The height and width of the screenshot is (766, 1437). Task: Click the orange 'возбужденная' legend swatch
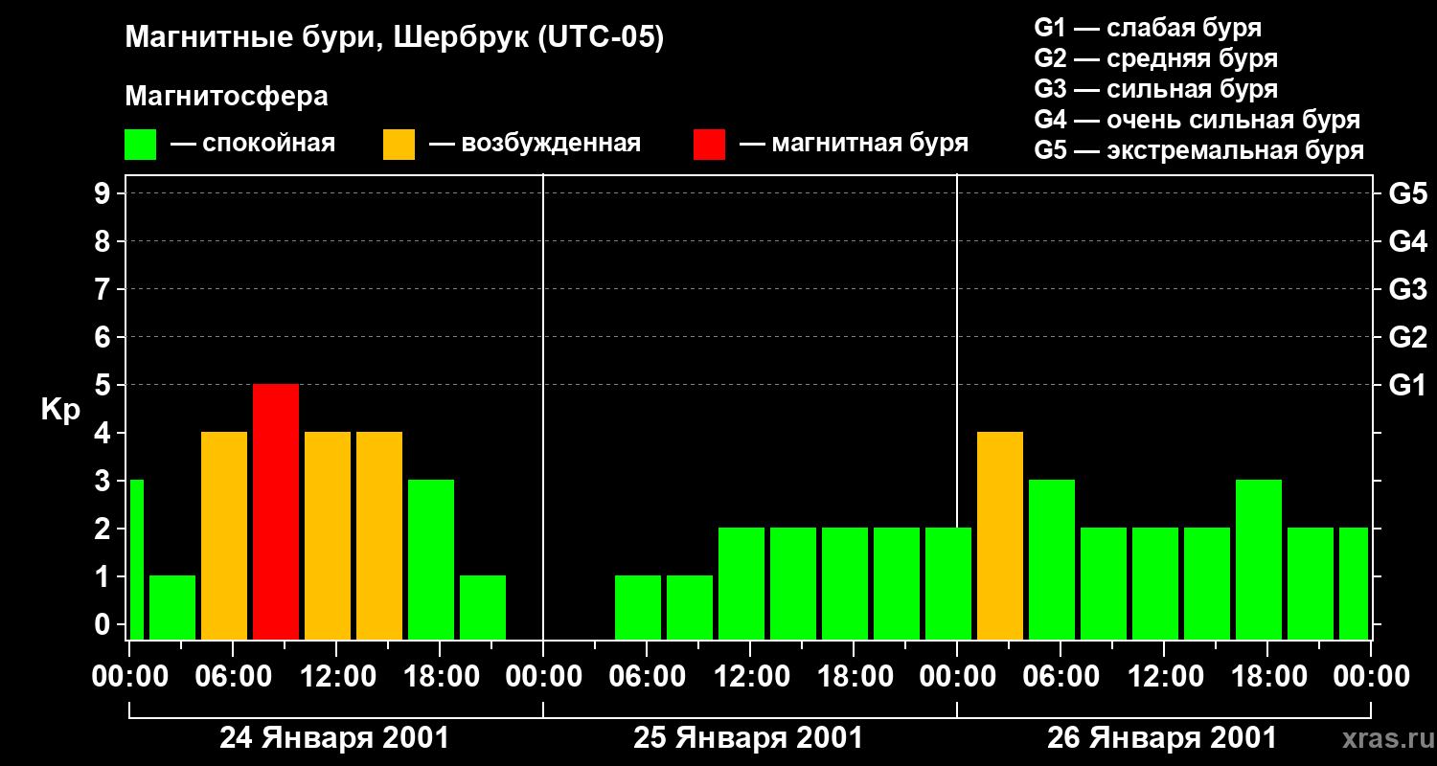[x=399, y=145]
